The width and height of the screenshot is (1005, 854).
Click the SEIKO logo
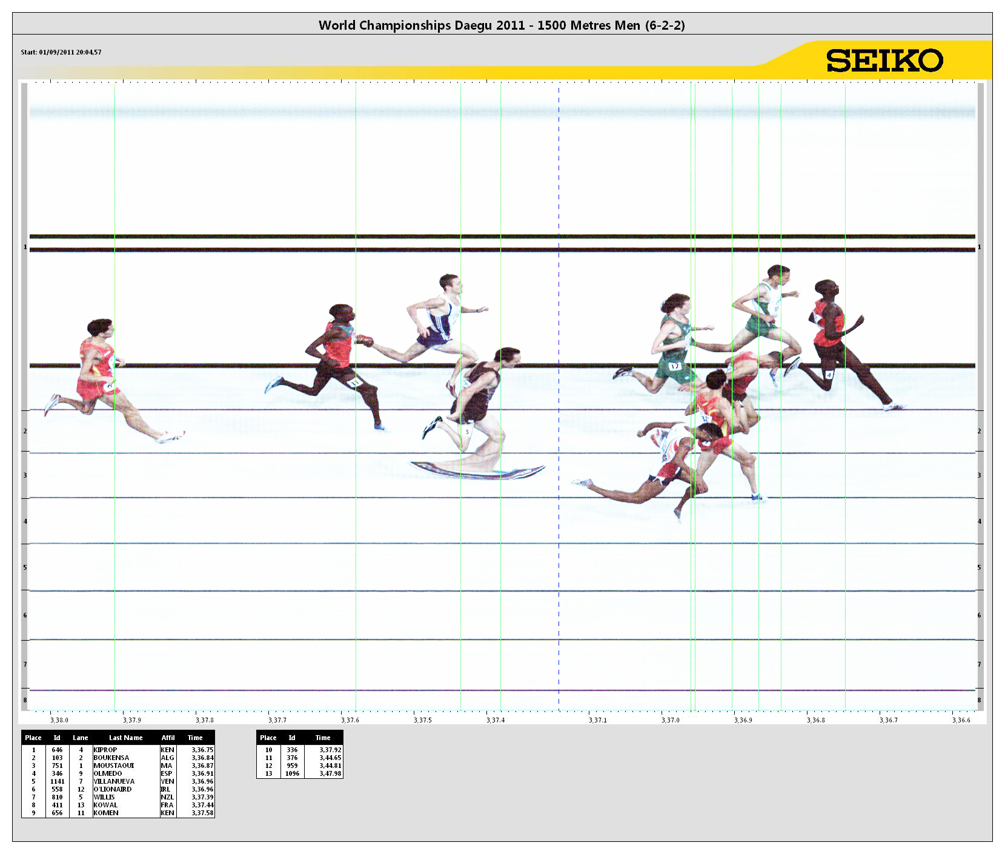(884, 61)
